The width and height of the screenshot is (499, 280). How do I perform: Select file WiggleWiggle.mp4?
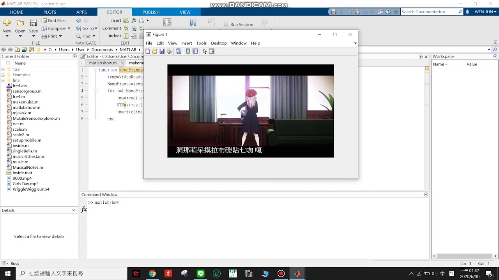(x=31, y=189)
